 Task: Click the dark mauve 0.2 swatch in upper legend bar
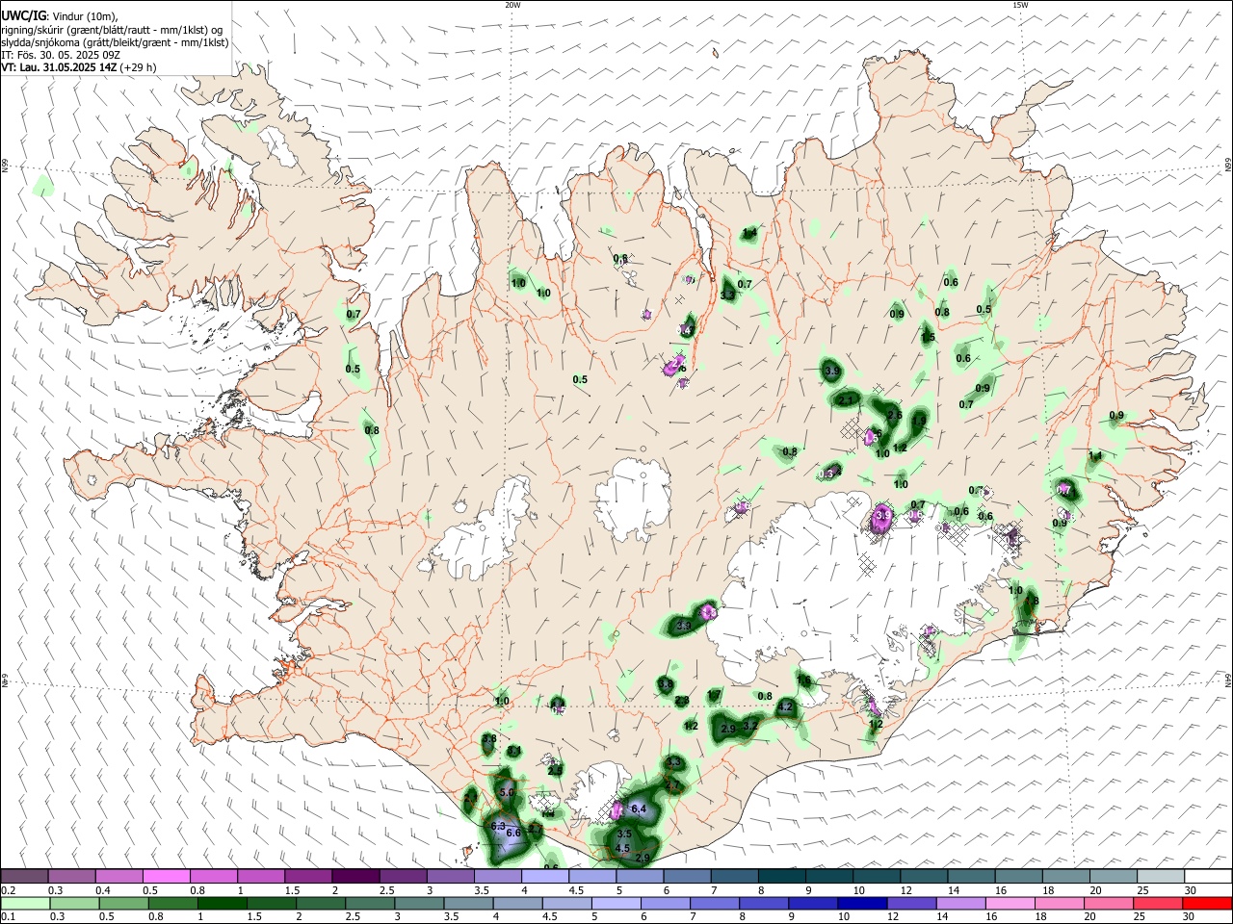(24, 877)
